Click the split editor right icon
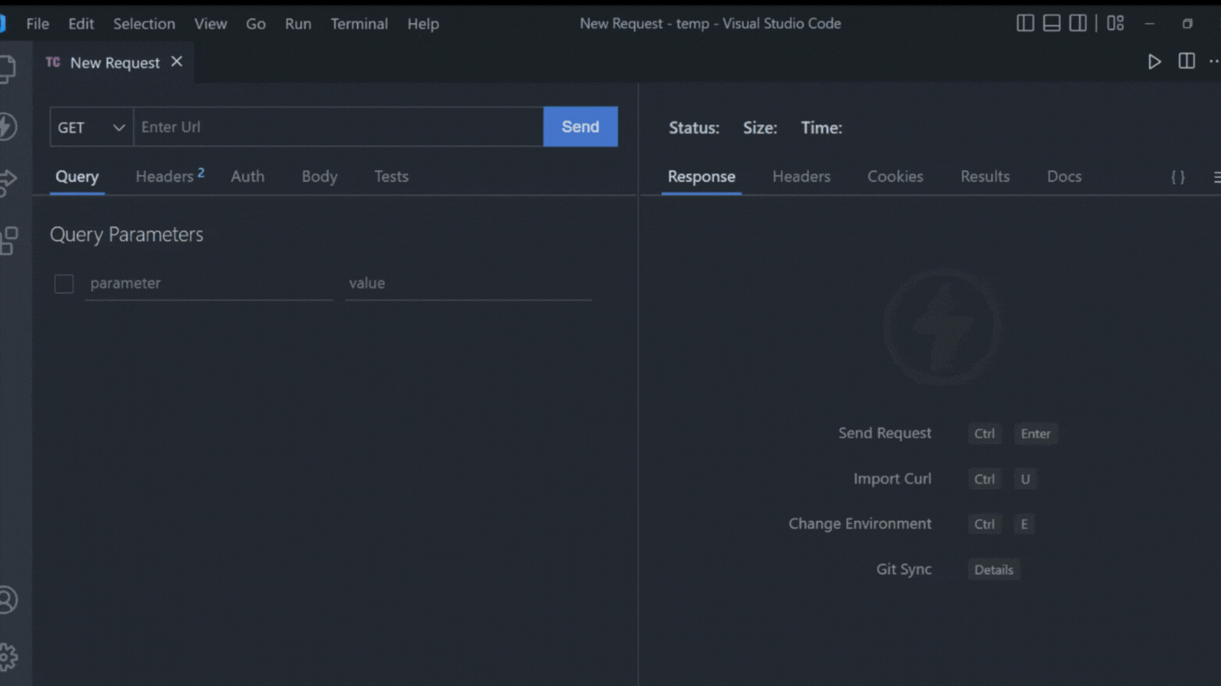The width and height of the screenshot is (1221, 686). 1186,62
